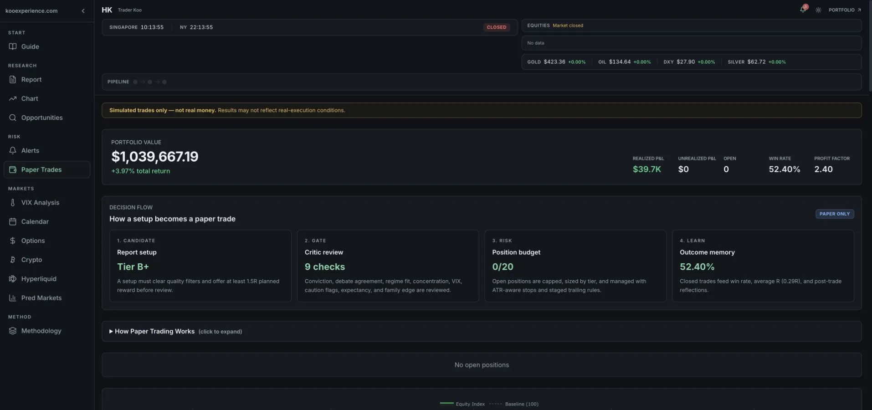The width and height of the screenshot is (872, 410).
Task: Click the Options dollar-sign icon
Action: pos(13,241)
